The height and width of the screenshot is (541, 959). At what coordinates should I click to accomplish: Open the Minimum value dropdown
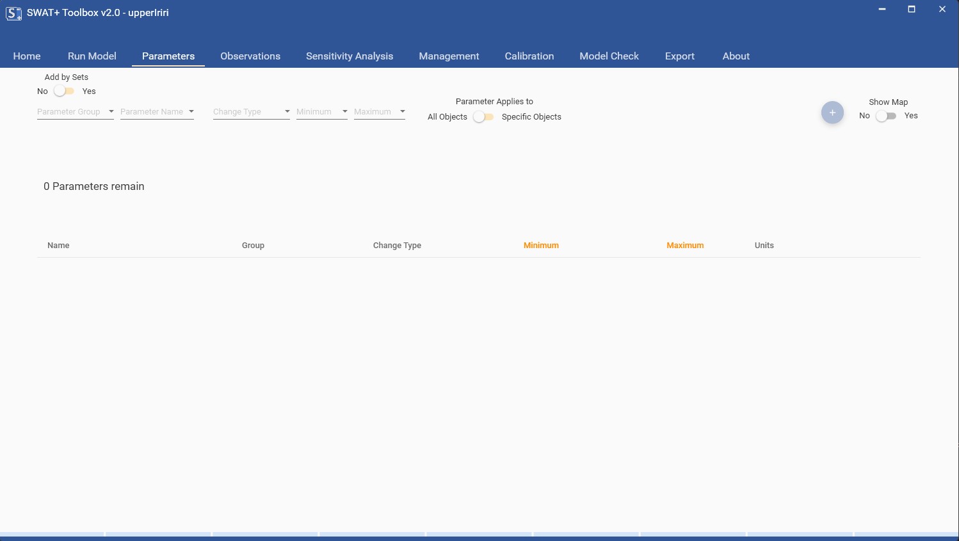pos(322,112)
